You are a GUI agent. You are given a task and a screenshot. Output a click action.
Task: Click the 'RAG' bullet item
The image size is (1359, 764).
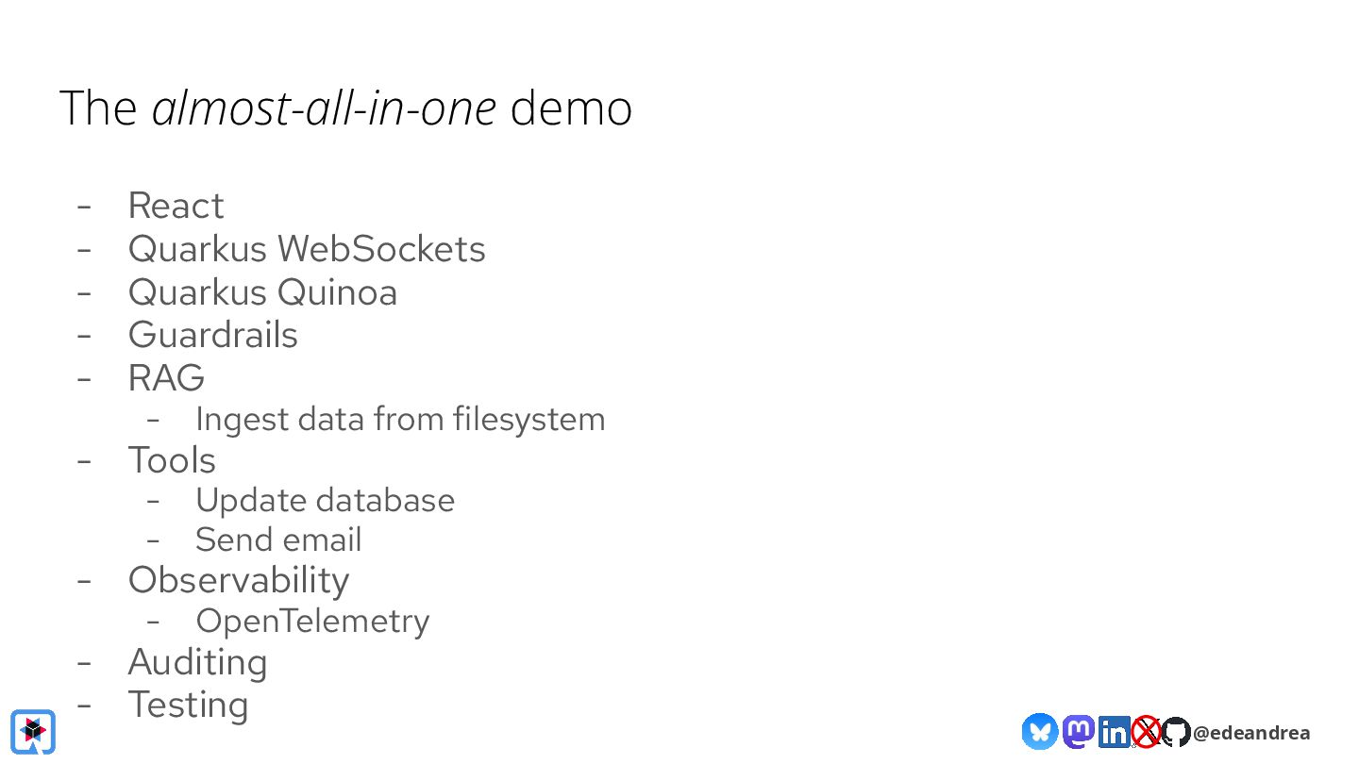point(166,378)
